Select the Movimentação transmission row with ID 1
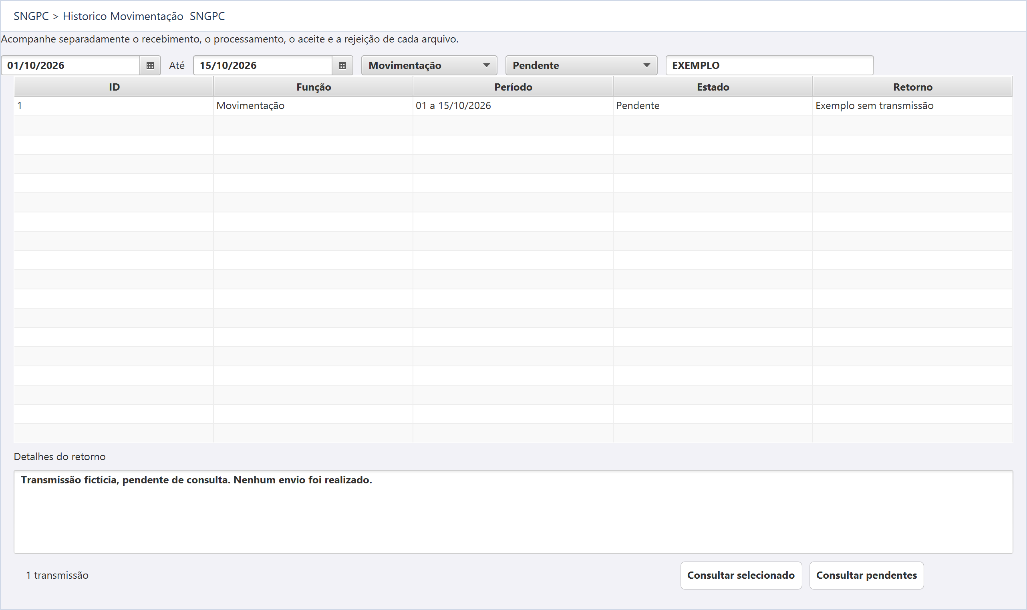This screenshot has height=610, width=1027. pyautogui.click(x=513, y=106)
